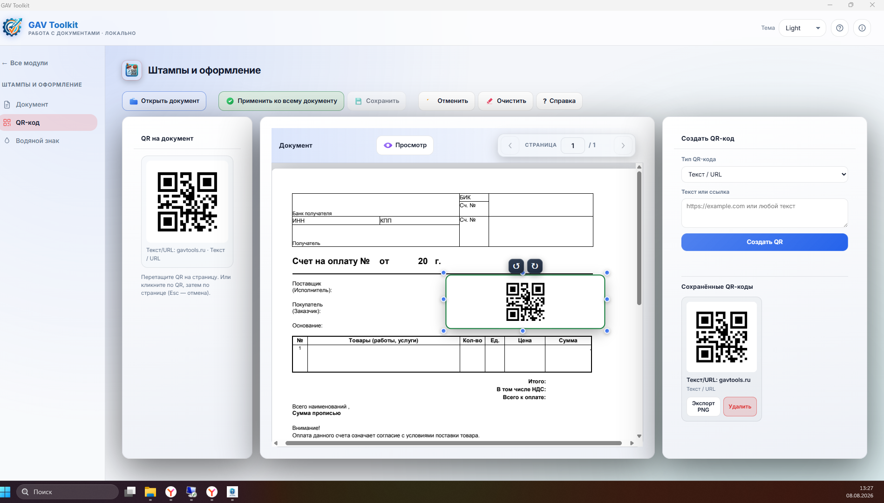
Task: Open the Тема theme dropdown
Action: point(802,28)
